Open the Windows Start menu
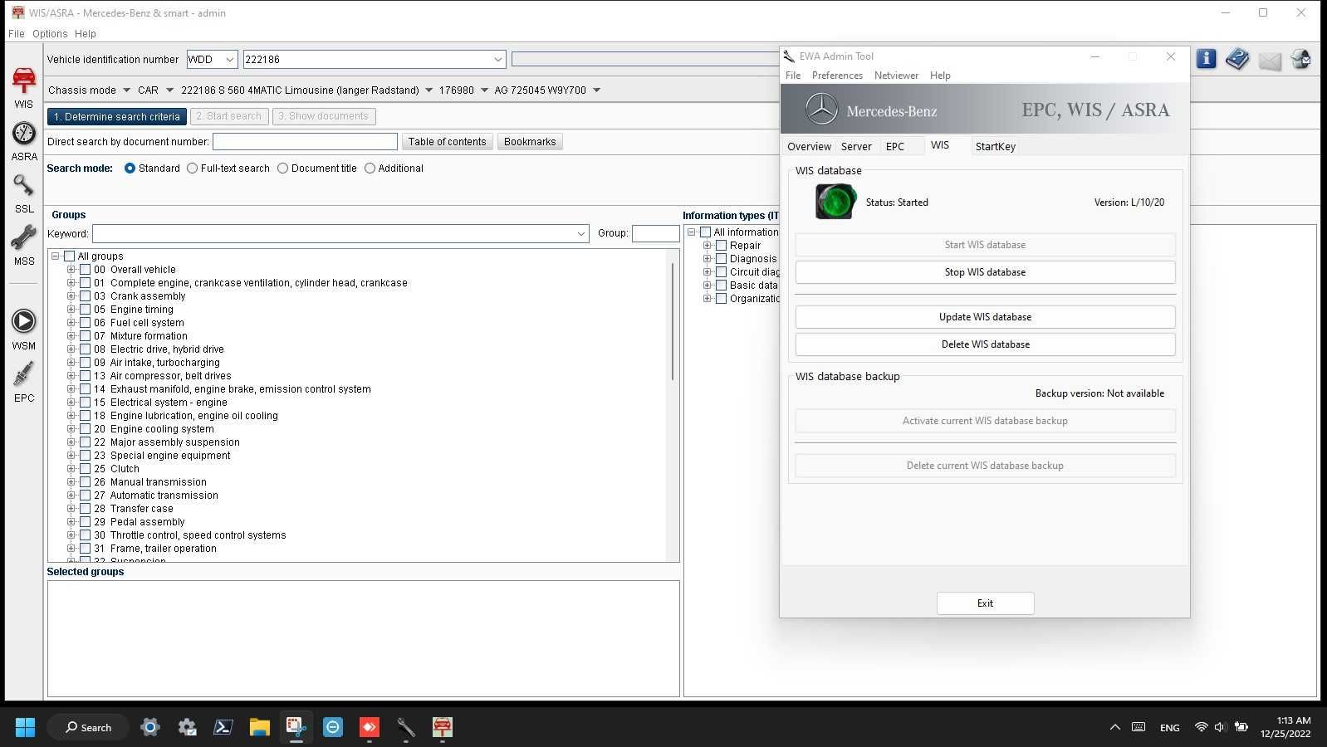Viewport: 1327px width, 747px height. 25,727
